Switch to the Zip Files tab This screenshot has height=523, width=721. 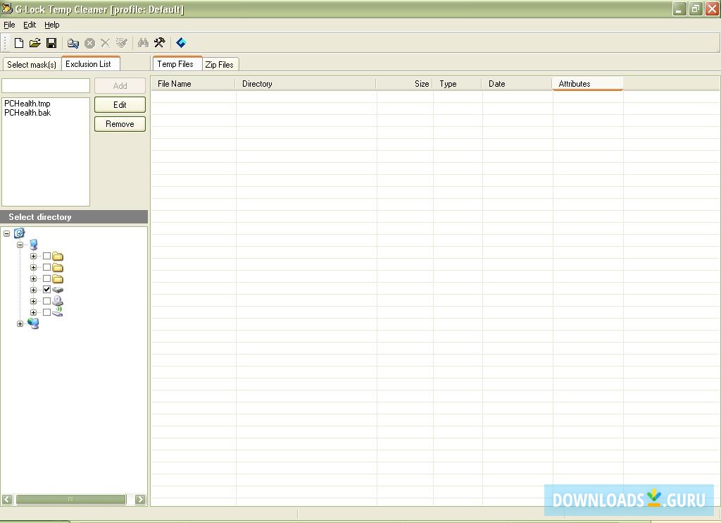pyautogui.click(x=219, y=64)
